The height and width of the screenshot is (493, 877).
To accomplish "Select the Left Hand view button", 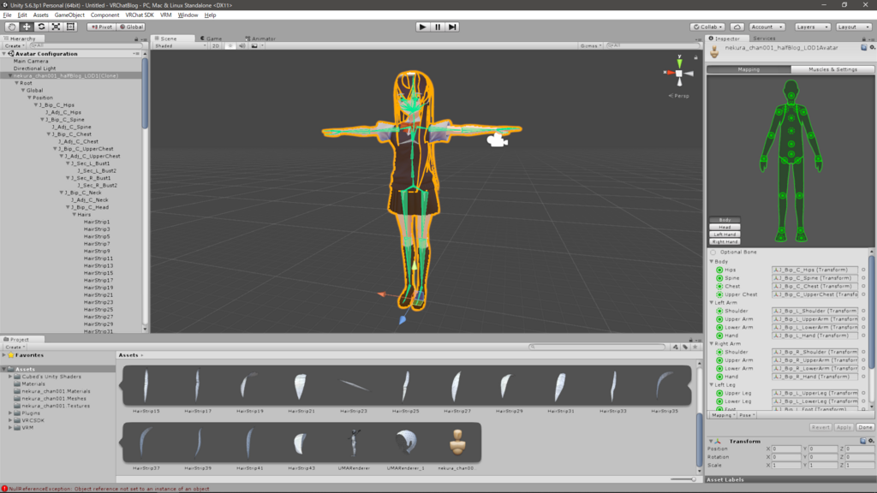I will tap(725, 235).
